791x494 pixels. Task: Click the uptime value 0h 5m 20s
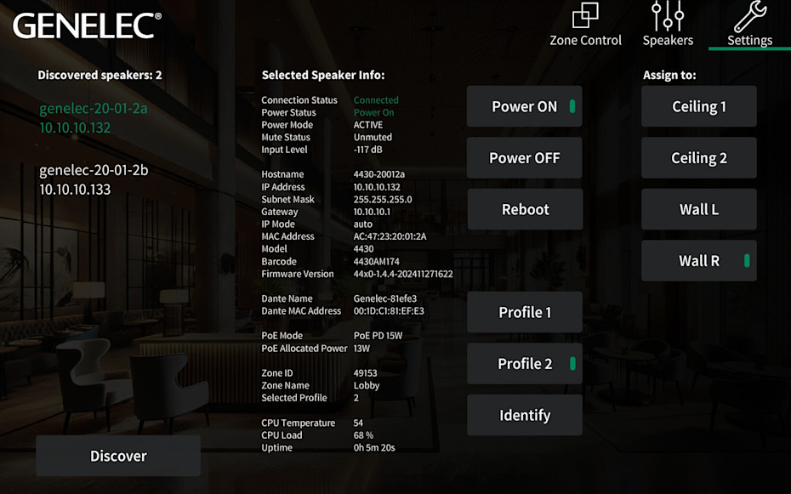pos(374,447)
